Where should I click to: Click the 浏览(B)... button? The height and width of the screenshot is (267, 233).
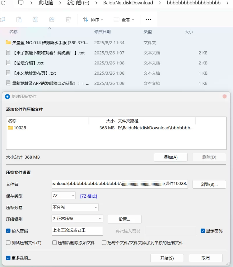click(x=209, y=184)
